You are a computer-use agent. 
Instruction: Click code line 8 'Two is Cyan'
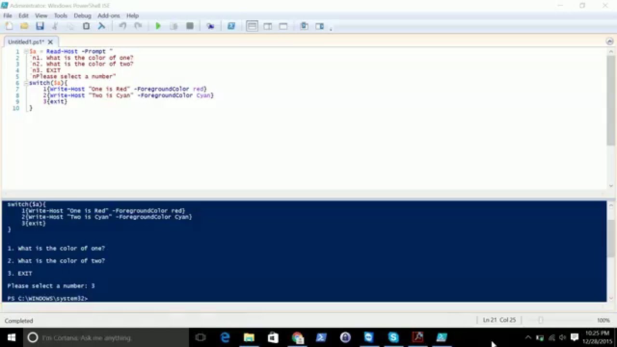point(128,95)
